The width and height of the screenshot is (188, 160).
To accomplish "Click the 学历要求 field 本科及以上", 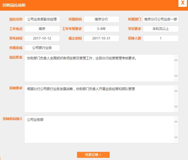I will pyautogui.click(x=161, y=29).
